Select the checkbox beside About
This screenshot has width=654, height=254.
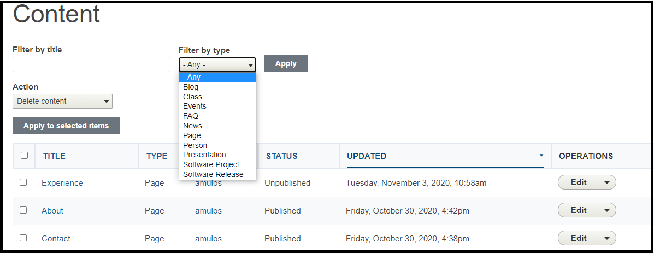[x=23, y=210]
